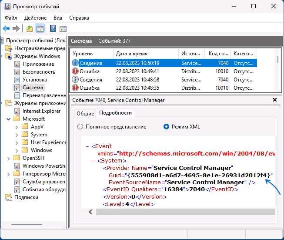Click the info icon of 10:48:58 event
Screen dimensions: 284x240
coord(75,79)
